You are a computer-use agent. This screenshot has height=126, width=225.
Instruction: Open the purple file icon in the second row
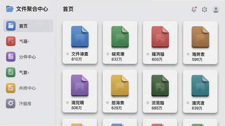[x=80, y=85]
